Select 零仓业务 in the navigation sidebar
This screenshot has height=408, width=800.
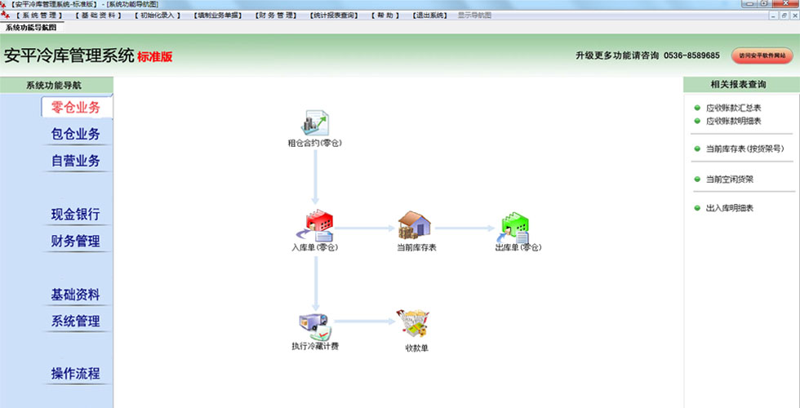coord(76,107)
